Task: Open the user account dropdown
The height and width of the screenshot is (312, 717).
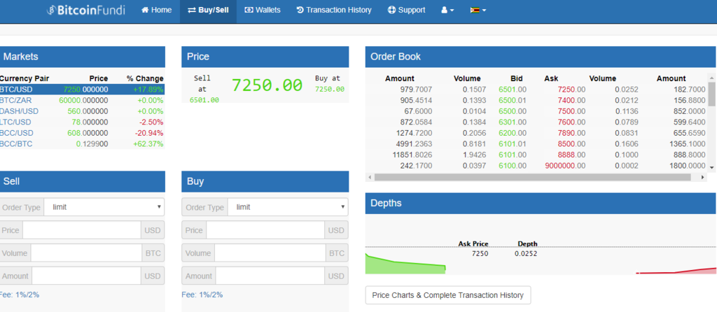Action: pos(447,10)
